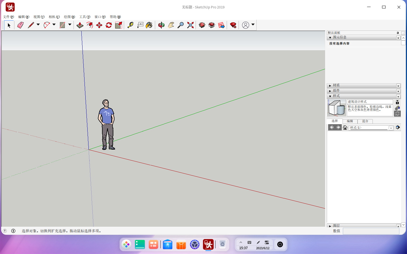Pick the Paint Bucket tool
Viewport: 407px width, 254px height.
(149, 25)
